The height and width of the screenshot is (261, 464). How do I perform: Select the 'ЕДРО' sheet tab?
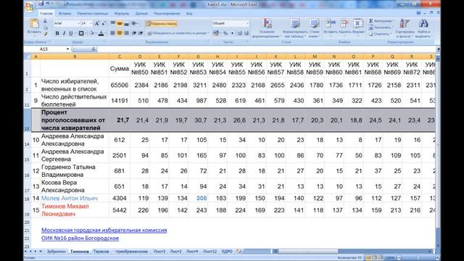point(227,252)
